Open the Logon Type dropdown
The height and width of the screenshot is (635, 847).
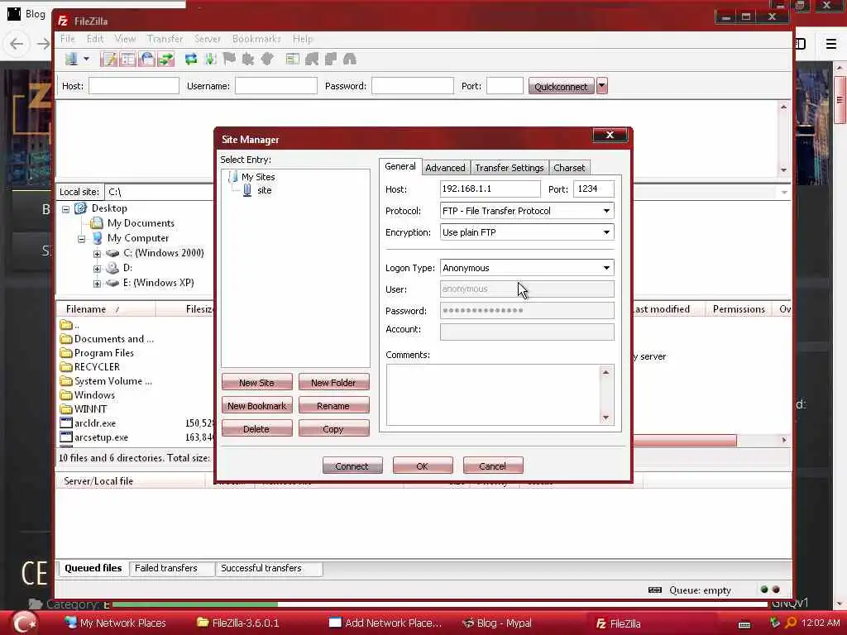coord(606,268)
